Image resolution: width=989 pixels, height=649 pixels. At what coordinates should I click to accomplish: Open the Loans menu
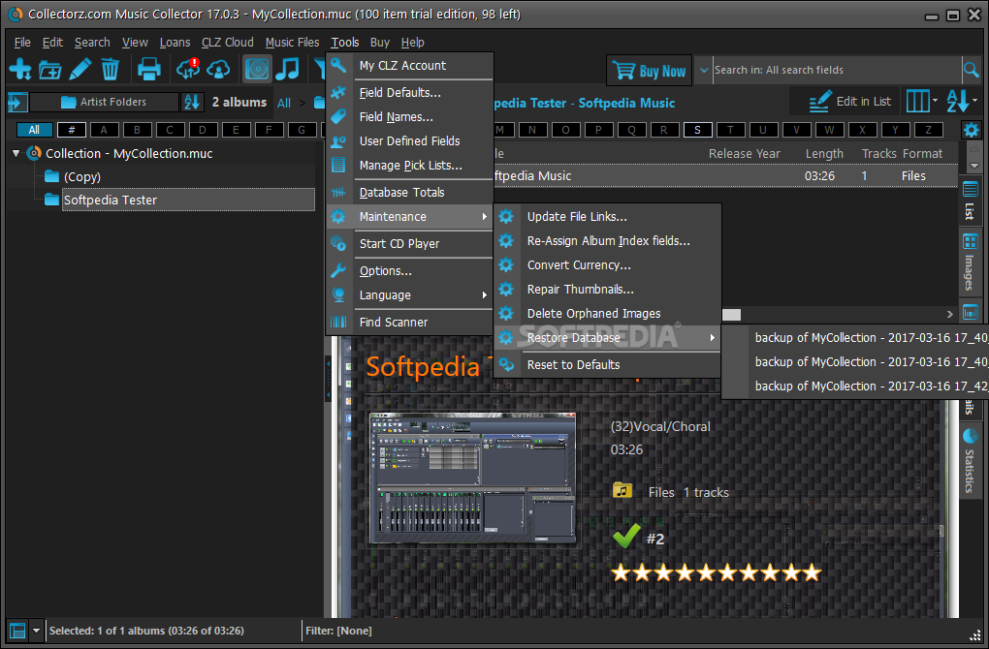tap(175, 43)
